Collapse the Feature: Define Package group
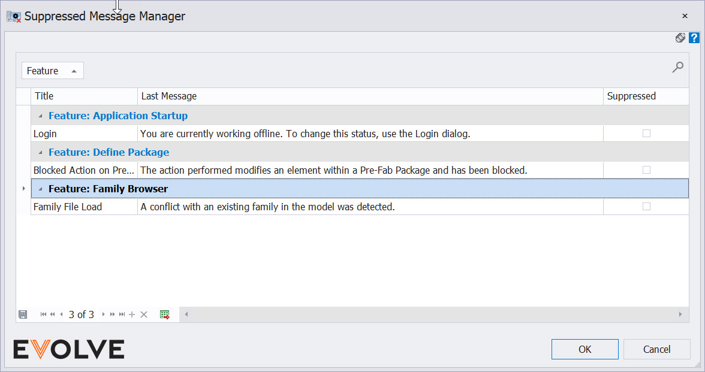The width and height of the screenshot is (705, 372). [x=41, y=152]
